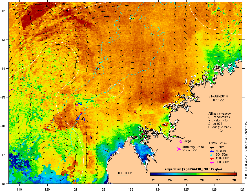Click the '80-150m' depth label
This screenshot has height=192, width=248.
click(222, 154)
